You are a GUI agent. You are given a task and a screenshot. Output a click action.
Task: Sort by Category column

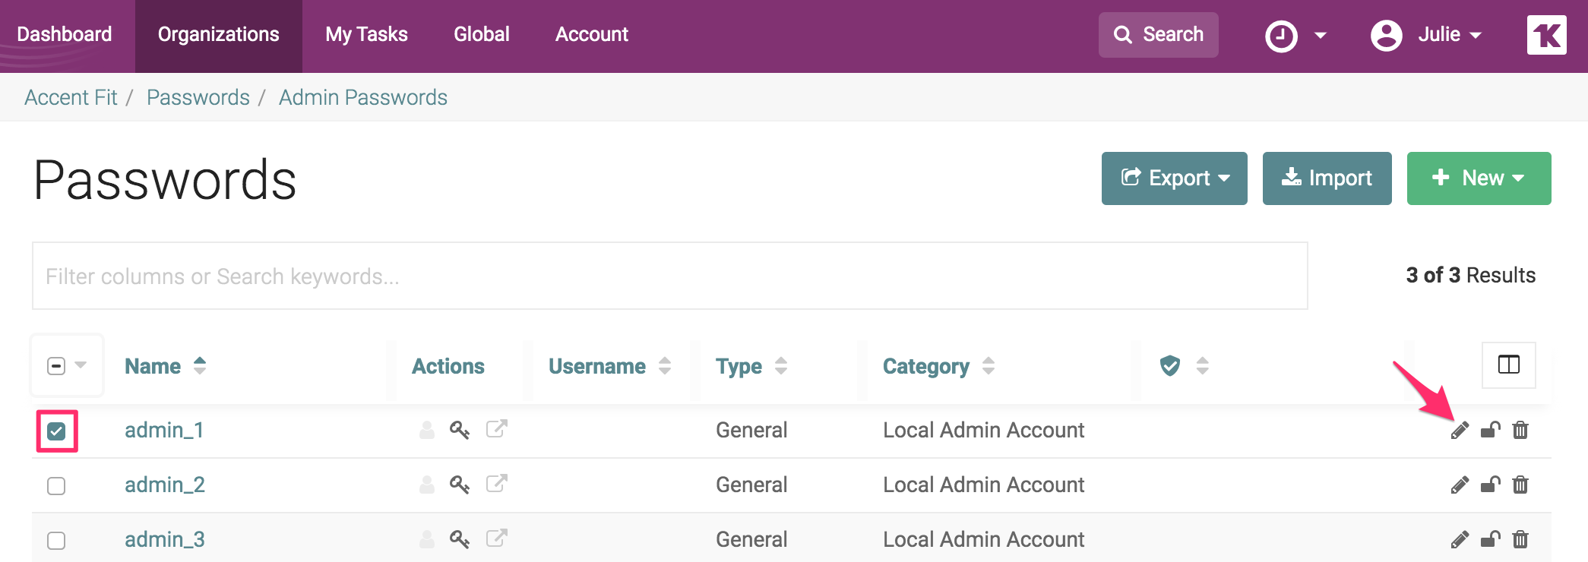coord(939,366)
